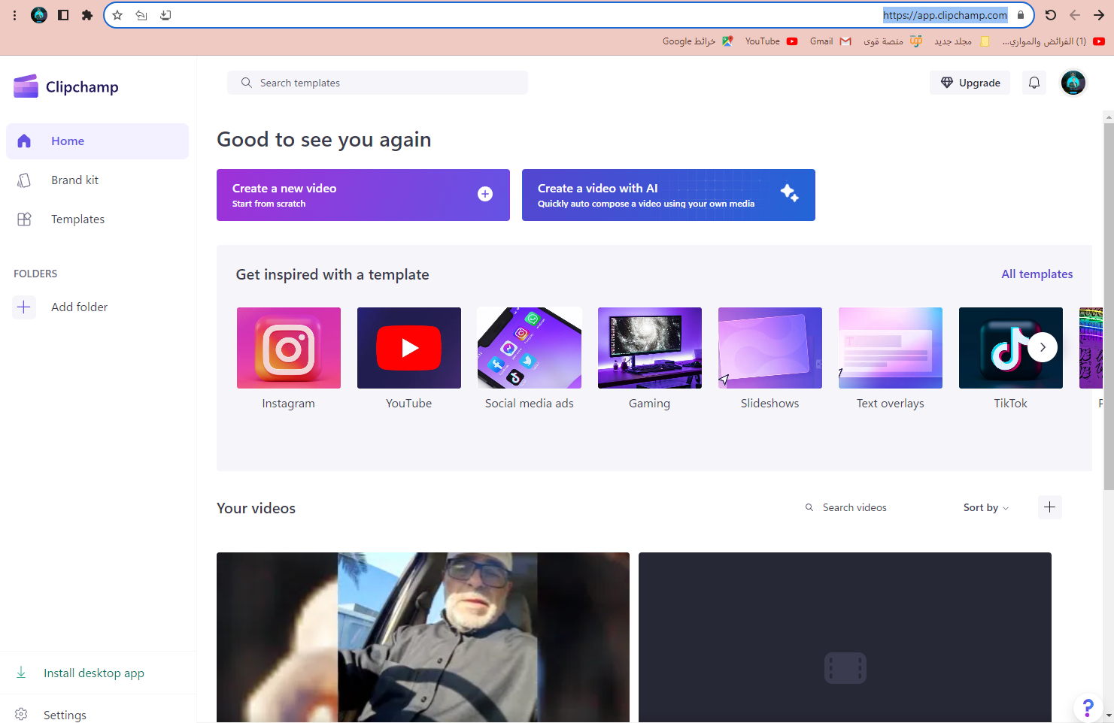This screenshot has width=1114, height=723.
Task: Click the browser reload icon
Action: point(1051,15)
